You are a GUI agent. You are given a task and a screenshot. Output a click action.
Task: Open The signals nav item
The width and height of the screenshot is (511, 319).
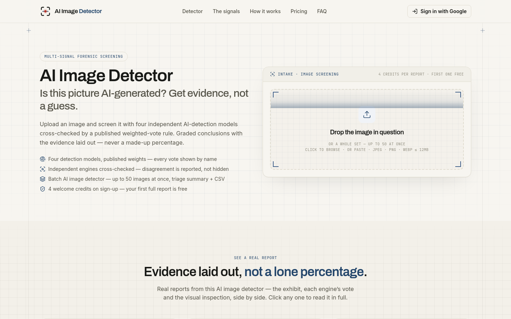pyautogui.click(x=226, y=11)
